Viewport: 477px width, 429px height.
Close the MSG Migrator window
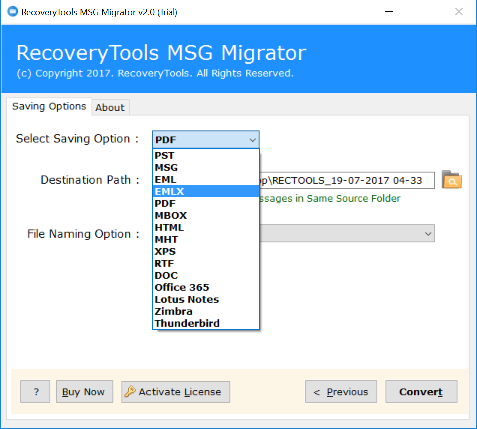(459, 12)
